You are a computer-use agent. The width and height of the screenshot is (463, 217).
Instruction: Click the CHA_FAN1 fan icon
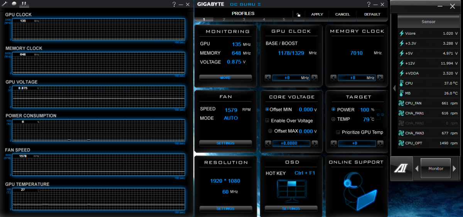pyautogui.click(x=401, y=113)
